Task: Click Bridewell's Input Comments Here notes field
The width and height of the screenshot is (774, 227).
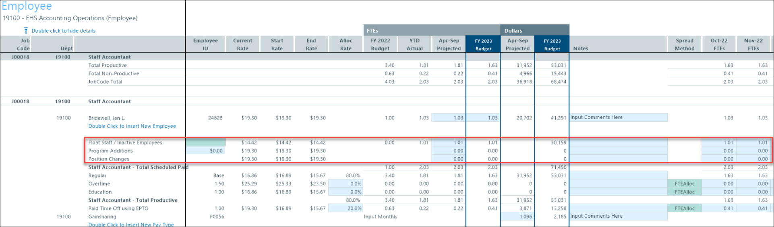Action: (618, 118)
